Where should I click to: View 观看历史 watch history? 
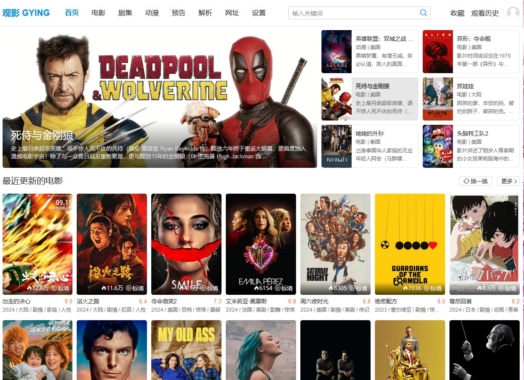pos(485,13)
